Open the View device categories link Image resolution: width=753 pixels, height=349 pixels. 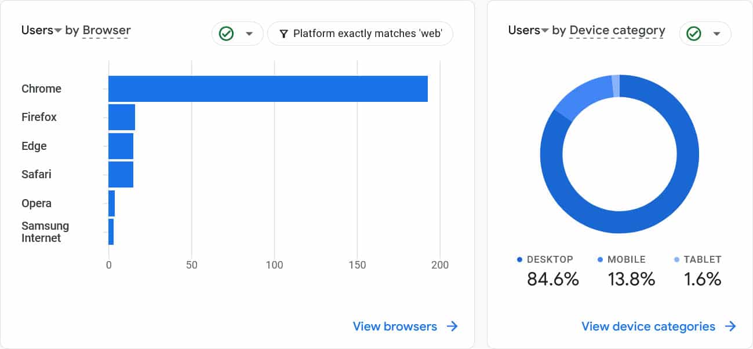[x=648, y=326]
